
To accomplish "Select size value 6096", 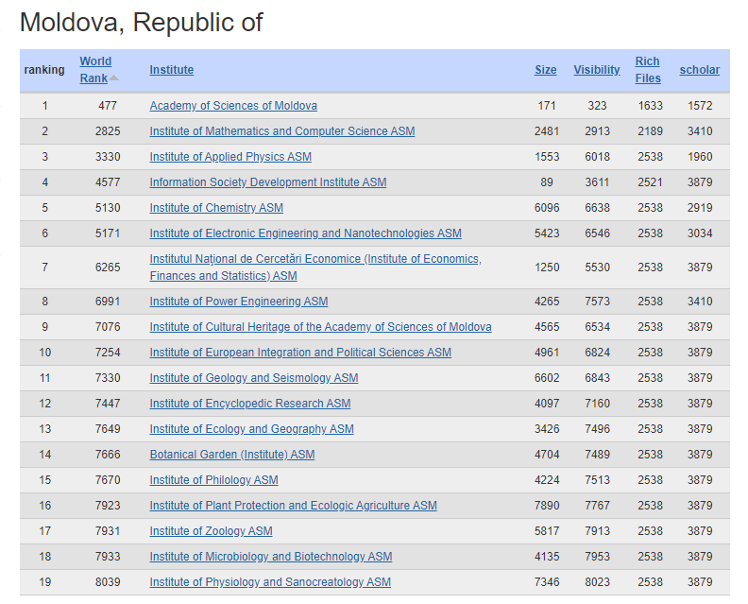I will 547,208.
